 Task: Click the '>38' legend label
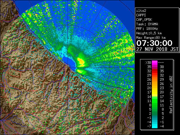pyautogui.click(x=148, y=63)
